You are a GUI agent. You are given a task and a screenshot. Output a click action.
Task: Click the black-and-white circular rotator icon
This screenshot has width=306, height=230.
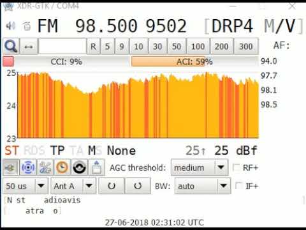coord(79,167)
